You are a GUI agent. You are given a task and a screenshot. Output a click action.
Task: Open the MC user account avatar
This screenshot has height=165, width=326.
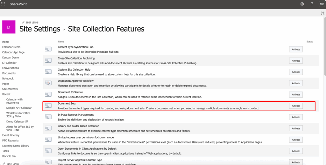[x=321, y=4]
